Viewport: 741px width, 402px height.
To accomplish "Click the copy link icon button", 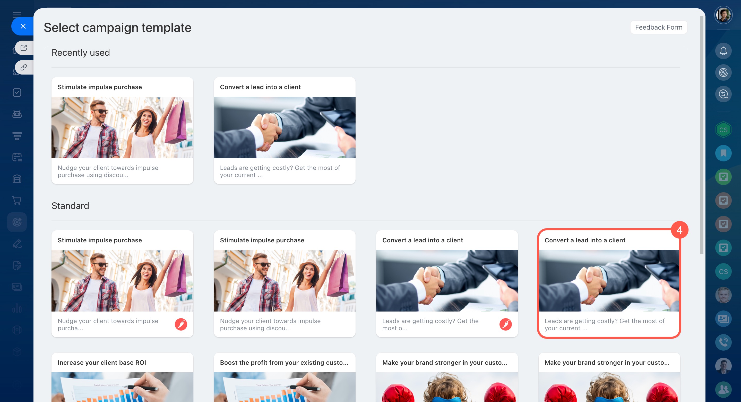I will pyautogui.click(x=24, y=68).
